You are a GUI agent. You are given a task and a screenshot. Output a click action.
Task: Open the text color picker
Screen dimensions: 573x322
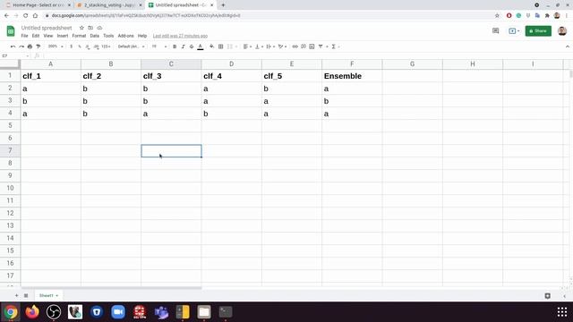click(201, 47)
